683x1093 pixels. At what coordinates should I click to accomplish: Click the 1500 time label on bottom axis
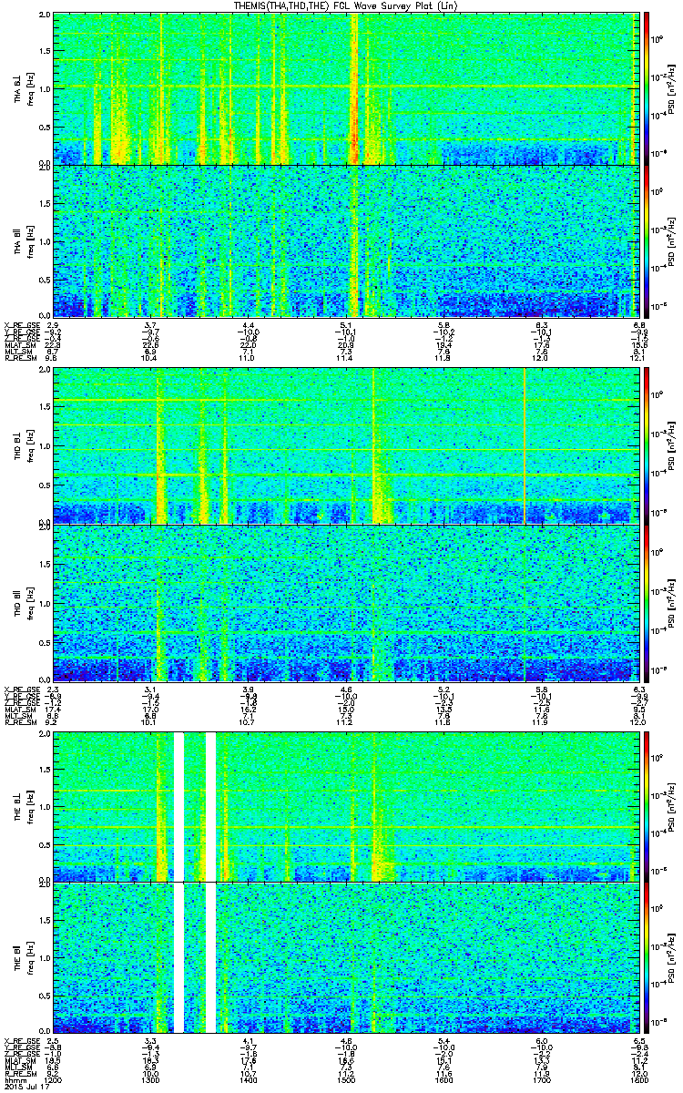pyautogui.click(x=345, y=1079)
